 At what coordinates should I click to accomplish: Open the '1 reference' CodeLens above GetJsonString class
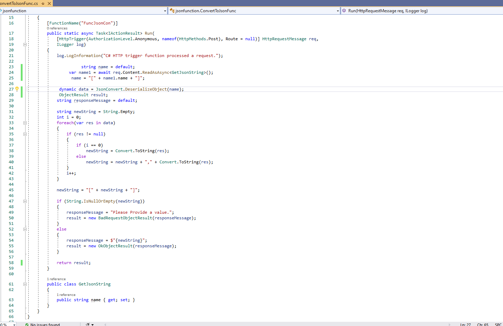(x=56, y=279)
